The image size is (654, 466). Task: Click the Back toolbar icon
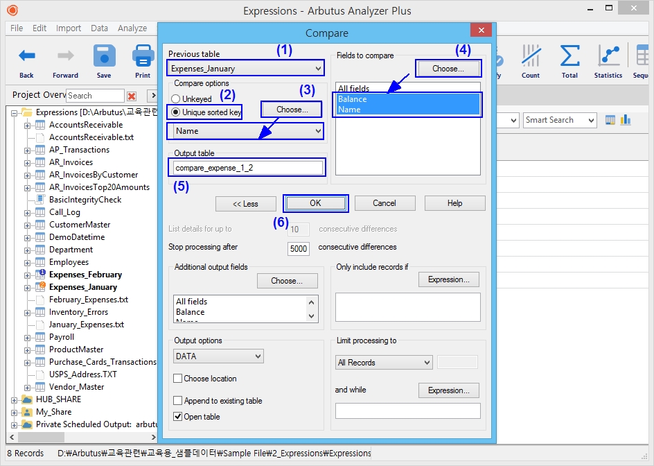pos(27,56)
